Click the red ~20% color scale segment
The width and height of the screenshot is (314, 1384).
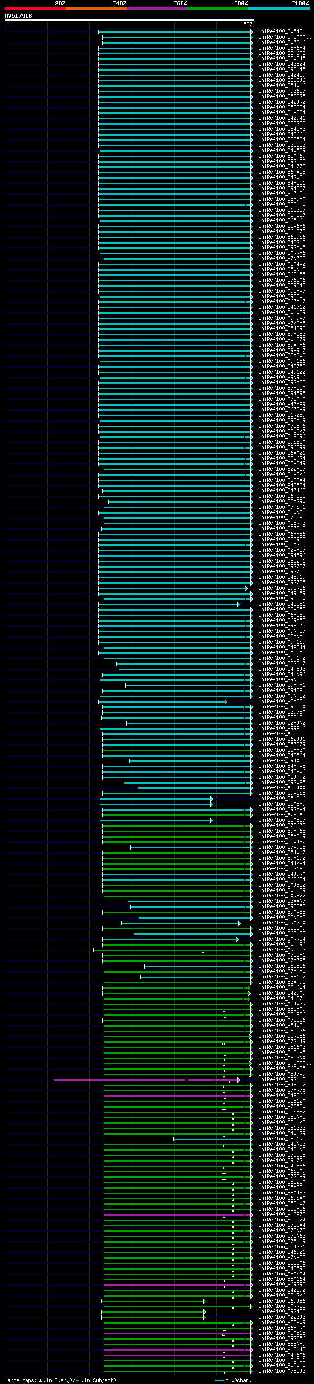[35, 9]
